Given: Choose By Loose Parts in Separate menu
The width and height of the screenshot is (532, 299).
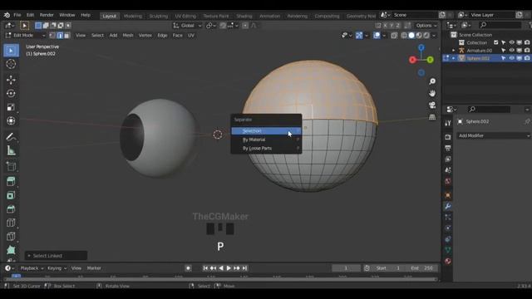Looking at the screenshot, I should [266, 149].
